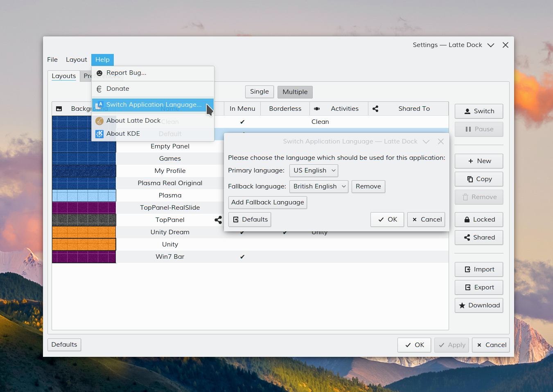Select the Single layouts mode toggle
Image resolution: width=553 pixels, height=392 pixels.
point(260,92)
